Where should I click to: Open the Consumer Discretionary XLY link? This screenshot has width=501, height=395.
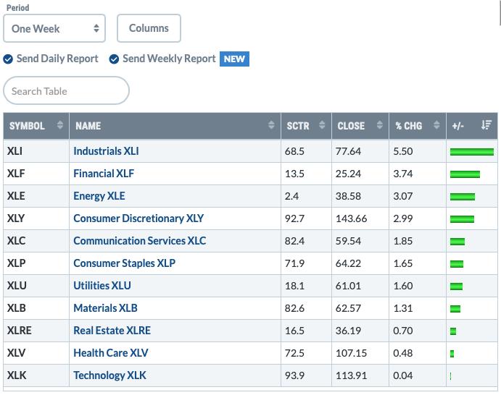click(x=138, y=218)
